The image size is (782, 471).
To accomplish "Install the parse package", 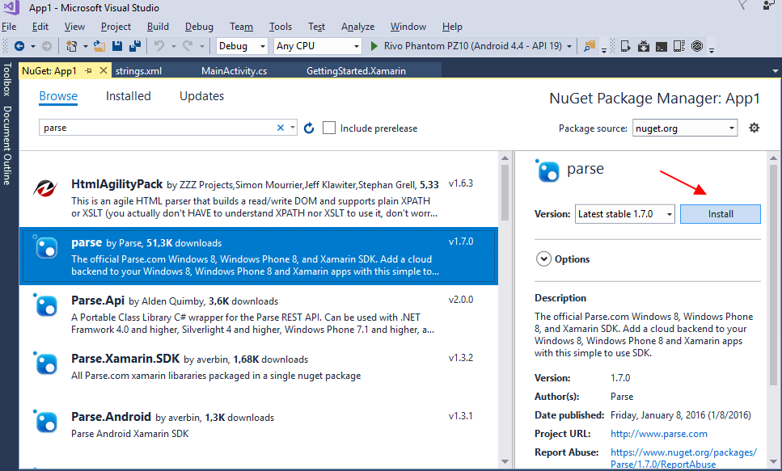I will [721, 214].
